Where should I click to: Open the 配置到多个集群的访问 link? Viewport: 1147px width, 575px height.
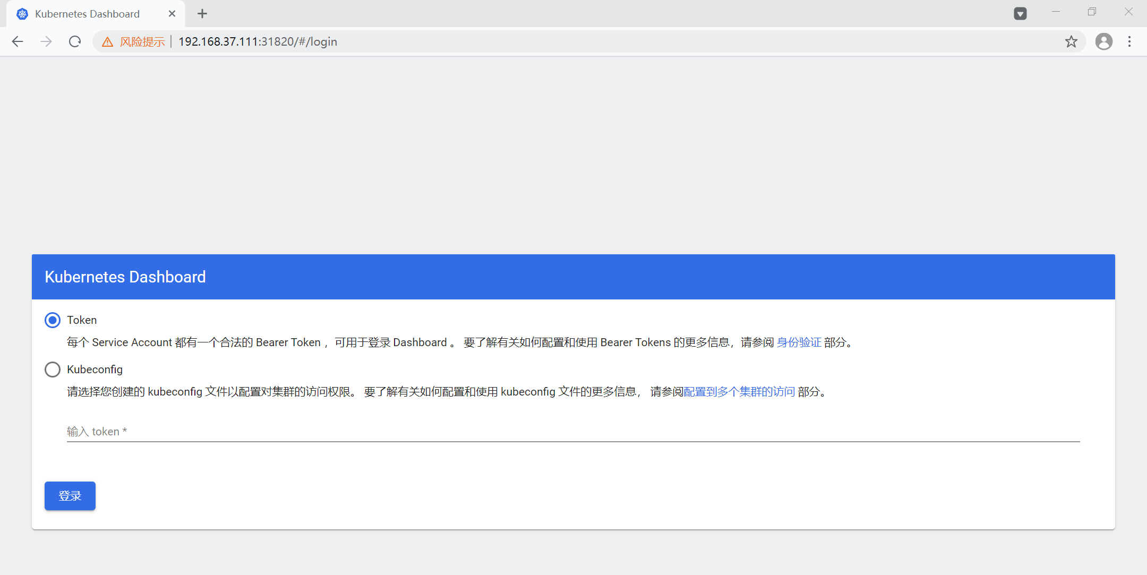click(739, 392)
